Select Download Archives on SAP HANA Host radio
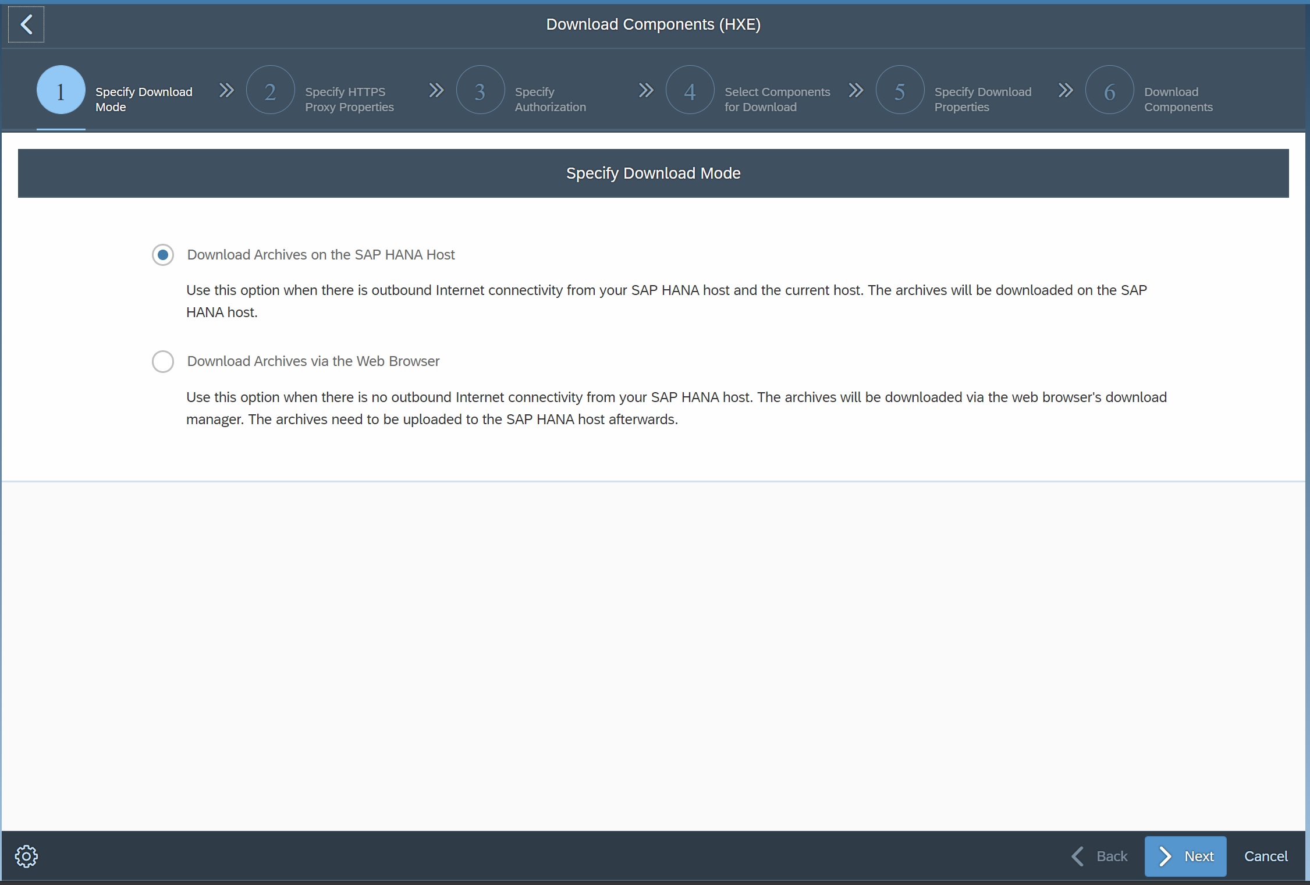Viewport: 1310px width, 885px height. coord(163,255)
